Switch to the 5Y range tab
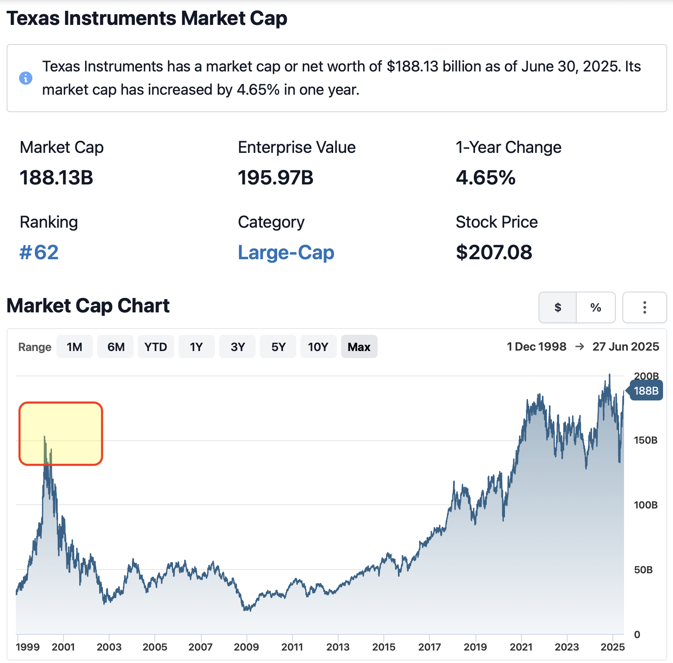 [278, 346]
